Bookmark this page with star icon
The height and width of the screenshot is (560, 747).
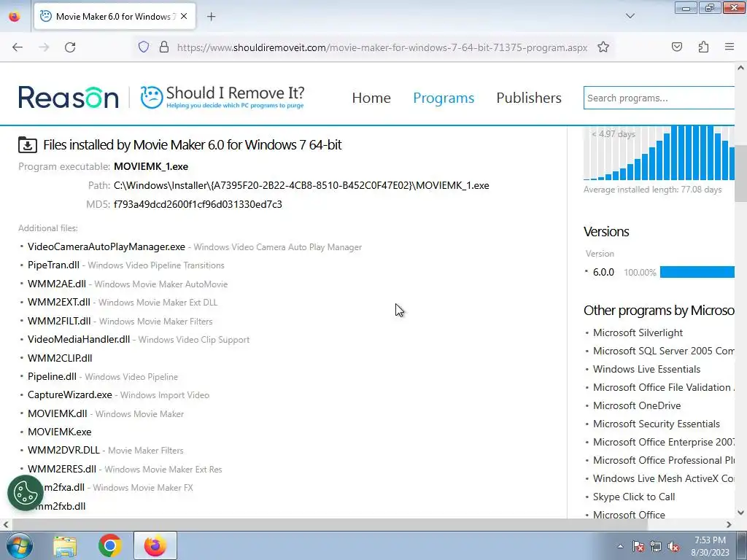(x=603, y=47)
